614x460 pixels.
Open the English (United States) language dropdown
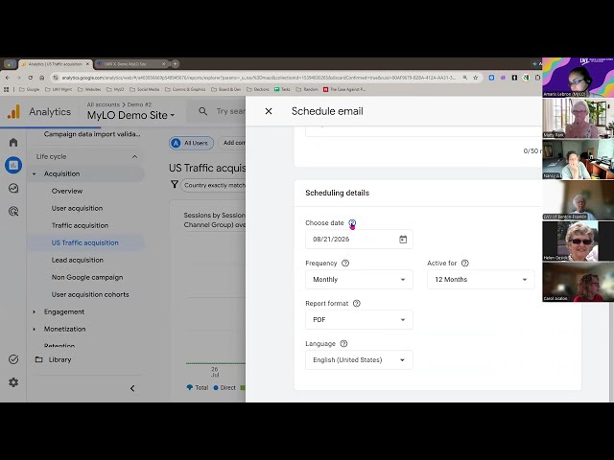pyautogui.click(x=359, y=360)
